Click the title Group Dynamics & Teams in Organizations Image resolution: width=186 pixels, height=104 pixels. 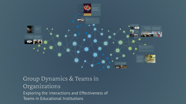coord(61,82)
